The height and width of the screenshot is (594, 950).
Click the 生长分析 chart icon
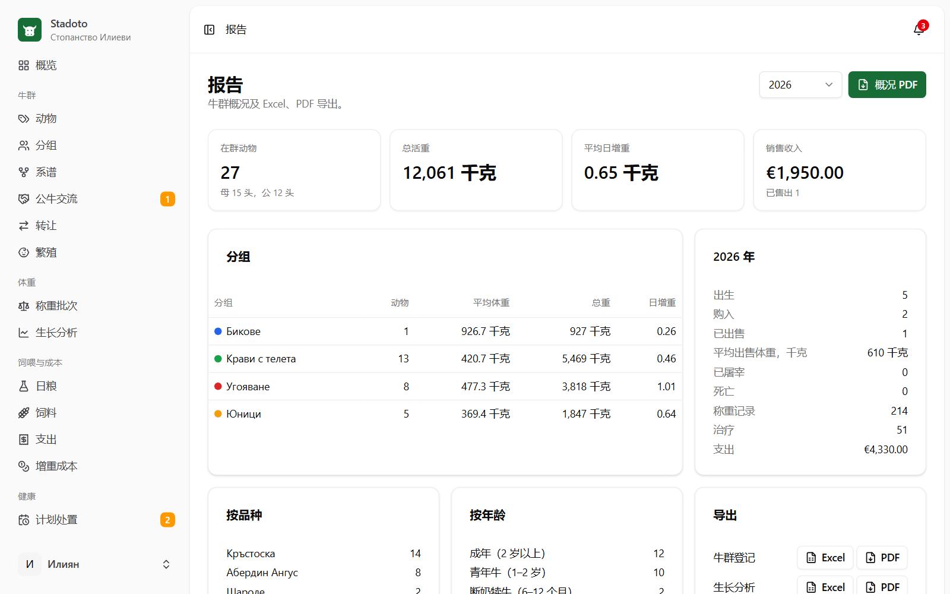24,333
